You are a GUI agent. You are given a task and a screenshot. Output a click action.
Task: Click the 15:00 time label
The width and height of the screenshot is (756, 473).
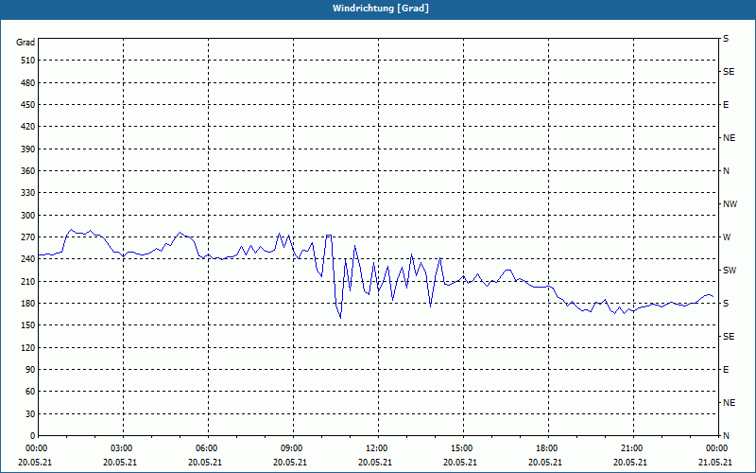pos(462,448)
